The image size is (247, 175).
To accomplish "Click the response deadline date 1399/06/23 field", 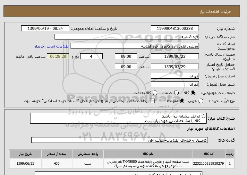I will point(175,56).
